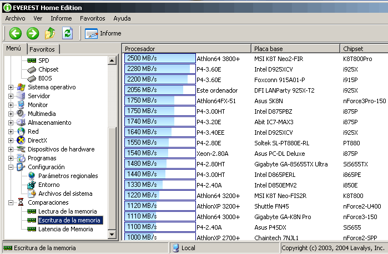Sort by the Placa base column header
Screen dimensions: 388x254
pyautogui.click(x=296, y=48)
